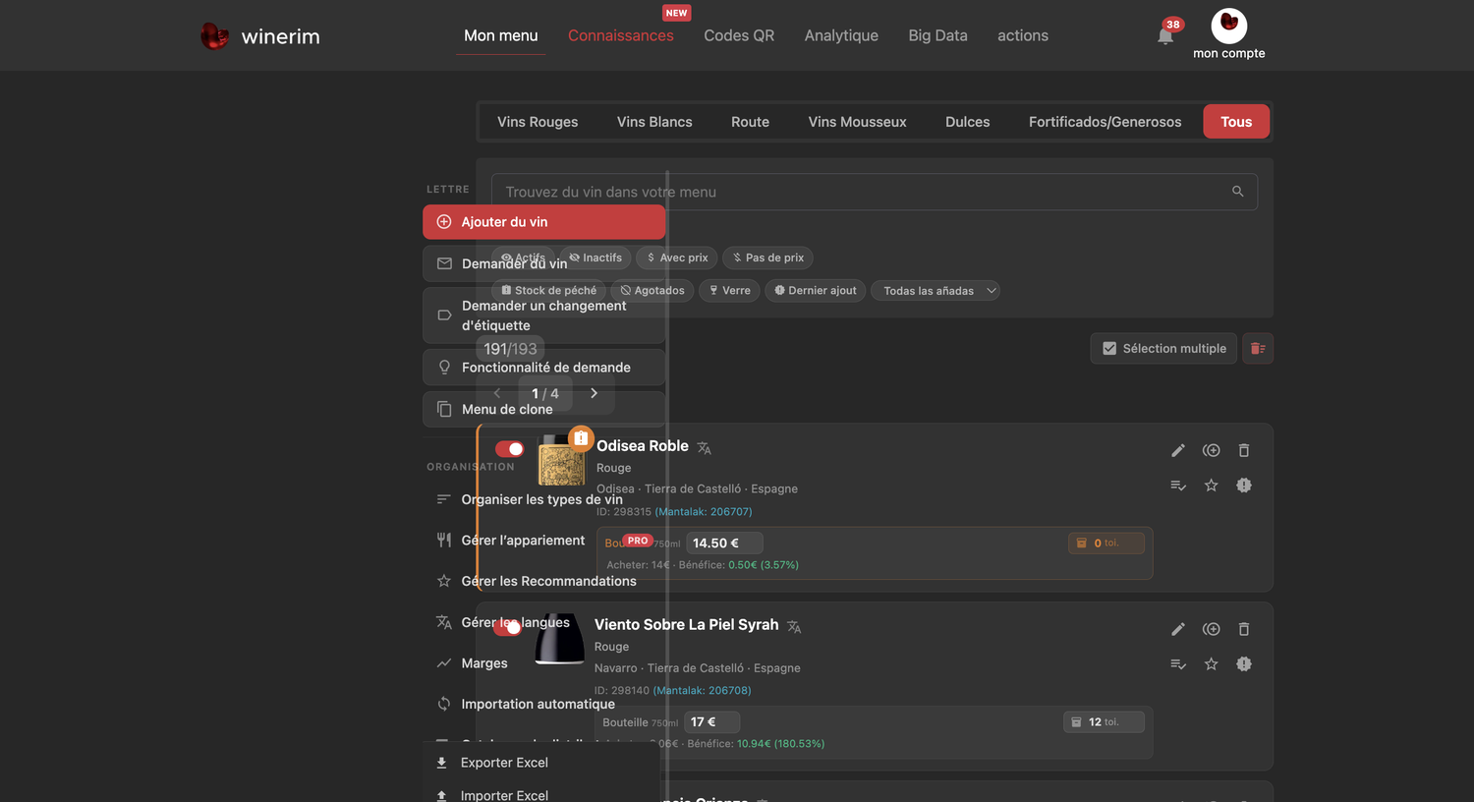This screenshot has height=802, width=1474.
Task: Duplicate Viento Sobre La Piel Syrah
Action: coord(1212,629)
